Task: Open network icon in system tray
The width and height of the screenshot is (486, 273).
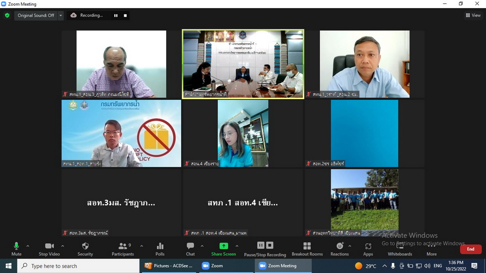Action: click(419, 266)
